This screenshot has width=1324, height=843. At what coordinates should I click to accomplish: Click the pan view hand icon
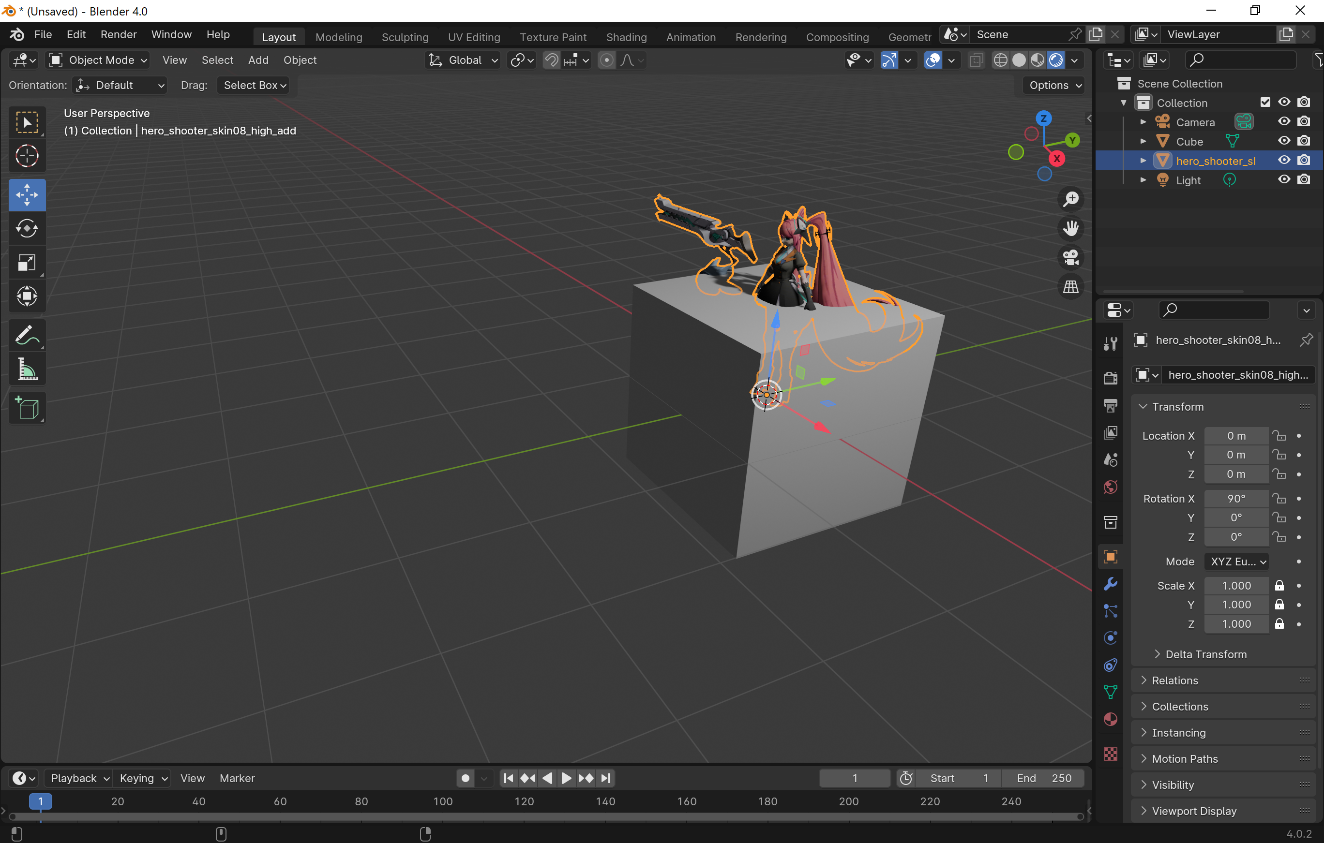pos(1070,228)
